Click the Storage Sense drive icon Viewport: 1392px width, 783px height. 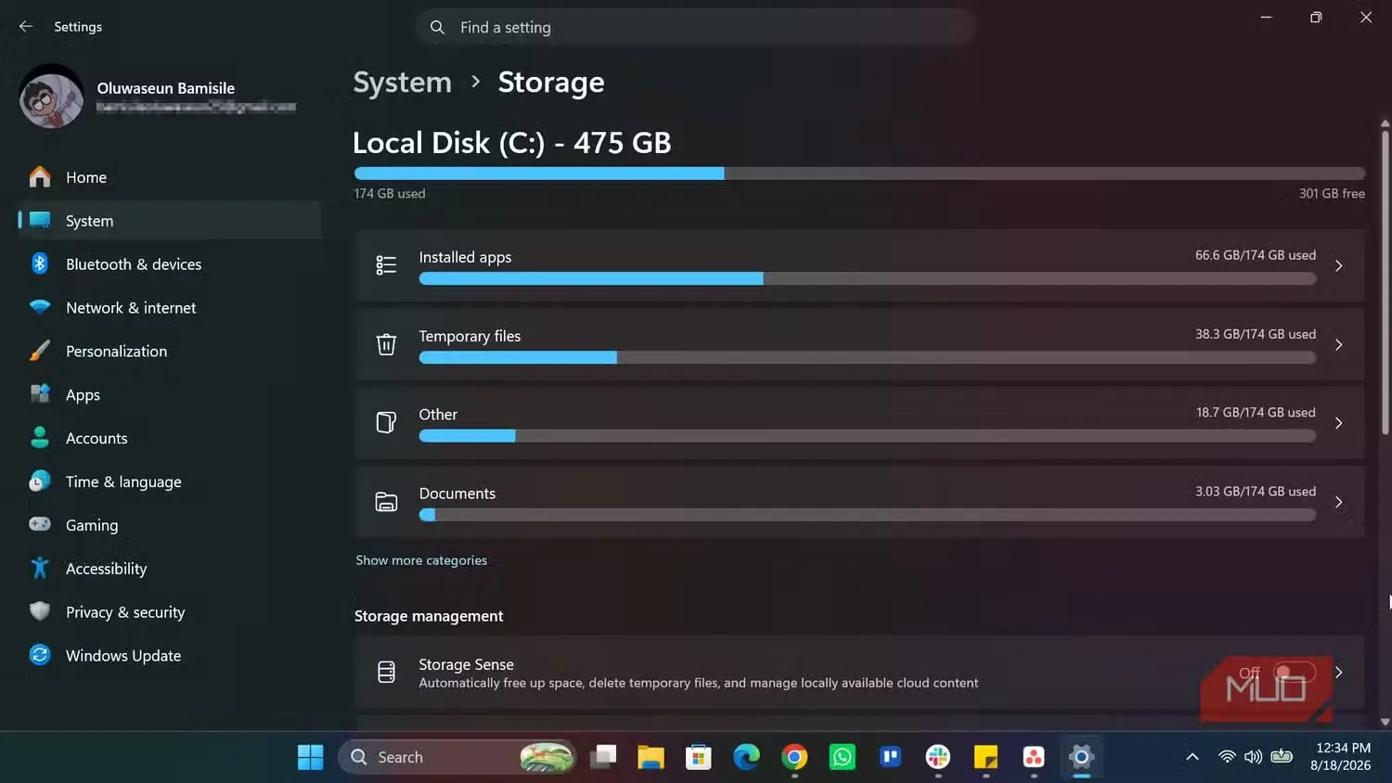pos(386,672)
